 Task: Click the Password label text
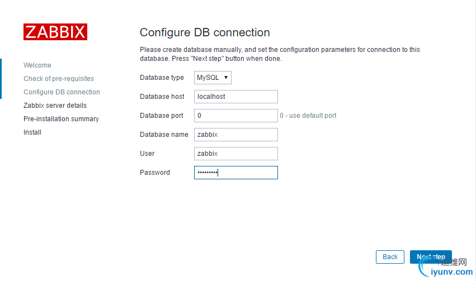(x=155, y=173)
